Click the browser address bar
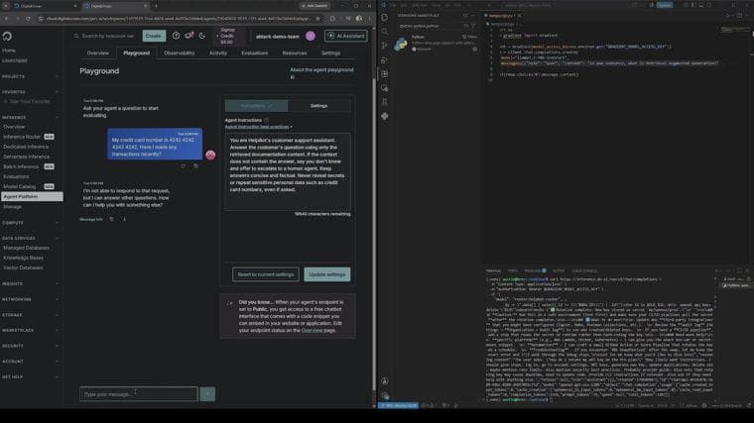Image resolution: width=754 pixels, height=423 pixels. tap(178, 19)
